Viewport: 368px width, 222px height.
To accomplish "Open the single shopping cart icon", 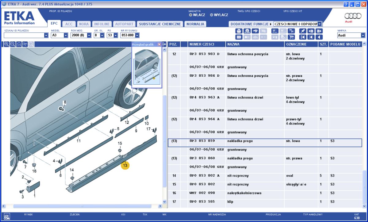I will coord(291,37).
